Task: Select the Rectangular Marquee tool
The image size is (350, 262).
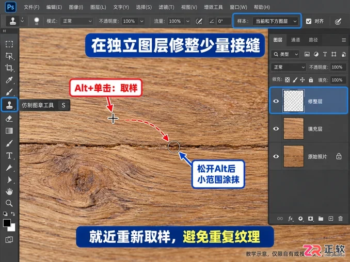Action: point(9,44)
